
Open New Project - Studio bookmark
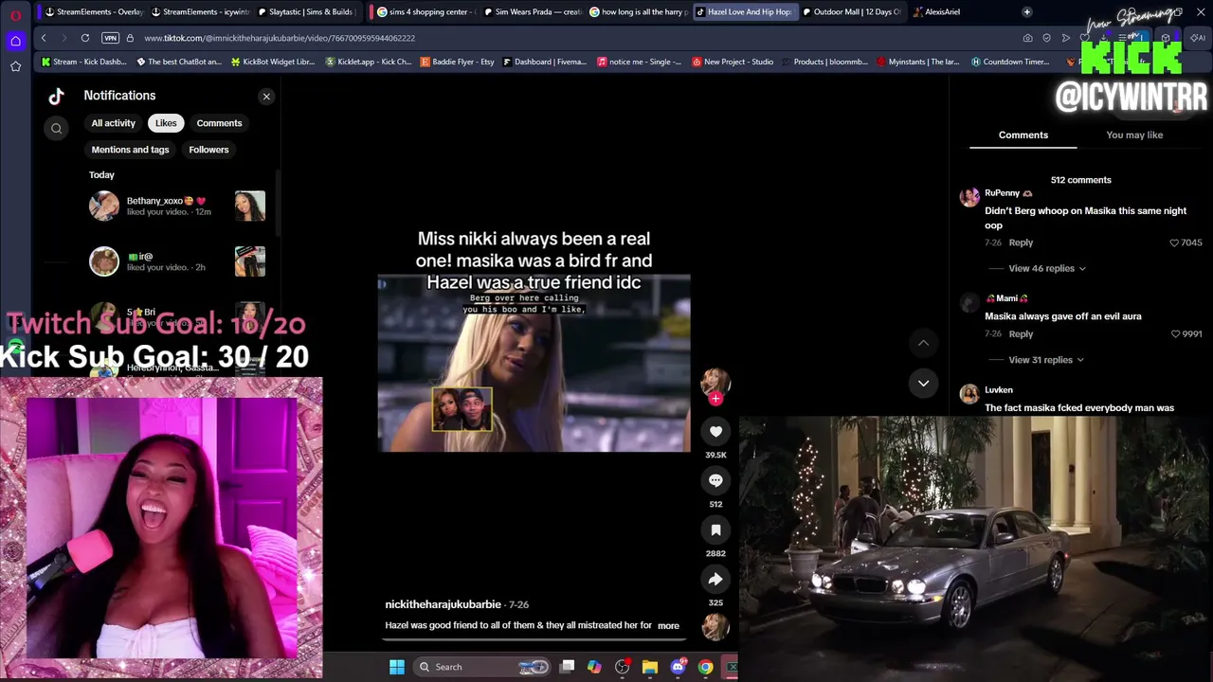tap(733, 63)
